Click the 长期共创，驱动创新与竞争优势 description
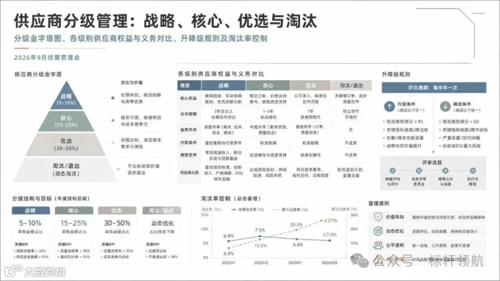Image resolution: width=500 pixels, height=281 pixels. coord(141,98)
